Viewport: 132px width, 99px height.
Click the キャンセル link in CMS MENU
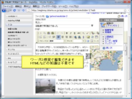click(x=112, y=26)
